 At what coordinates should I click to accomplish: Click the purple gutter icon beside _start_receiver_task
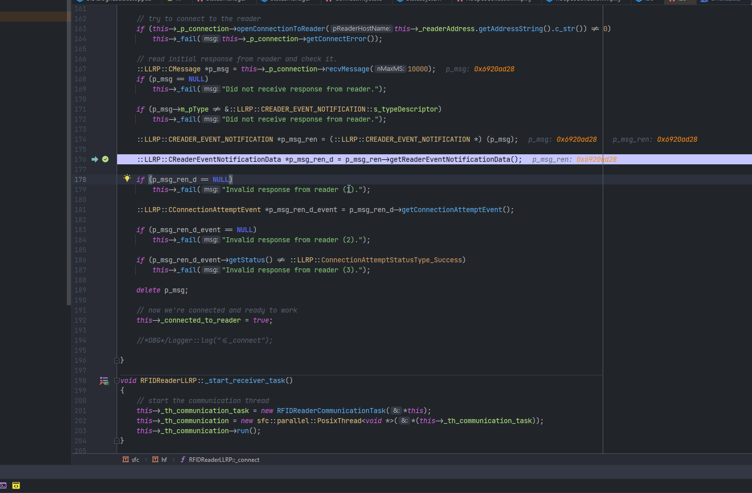(104, 381)
